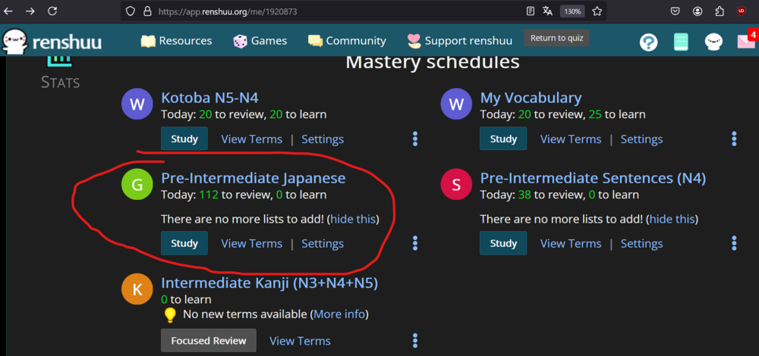Open the Kao-chan mascot face icon
Viewport: 759px width, 356px height.
click(713, 42)
